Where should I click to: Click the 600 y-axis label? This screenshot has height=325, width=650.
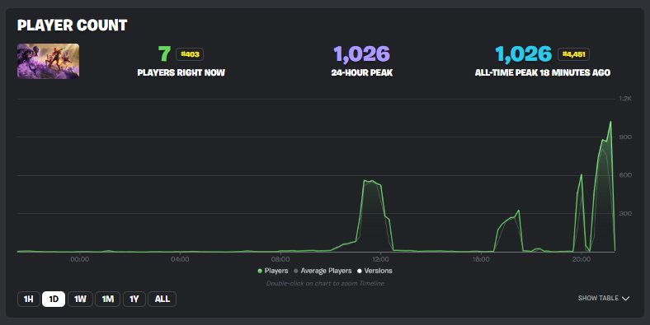click(625, 175)
